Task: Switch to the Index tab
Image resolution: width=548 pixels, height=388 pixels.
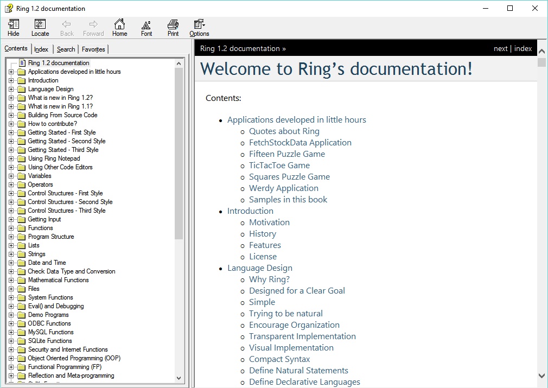Action: tap(41, 49)
